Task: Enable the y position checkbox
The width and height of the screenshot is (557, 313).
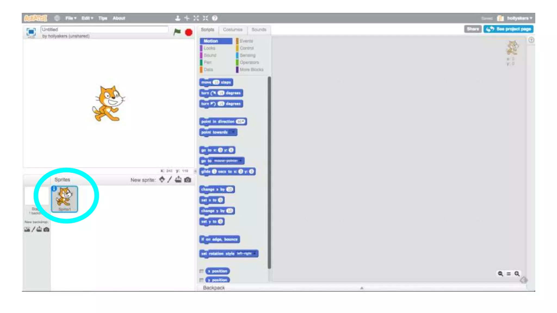Action: click(202, 280)
